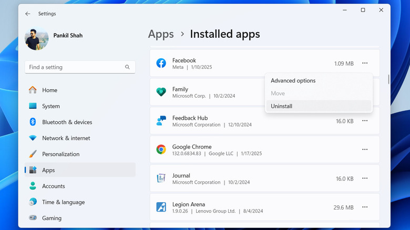Click the Facebook app icon
The width and height of the screenshot is (410, 230).
point(161,64)
